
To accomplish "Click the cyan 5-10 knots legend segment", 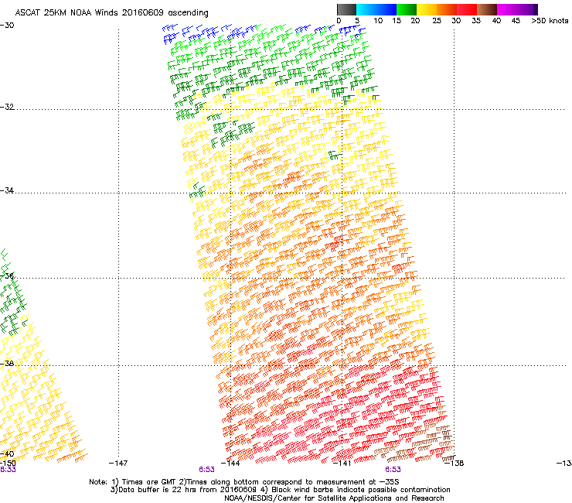I will (366, 9).
